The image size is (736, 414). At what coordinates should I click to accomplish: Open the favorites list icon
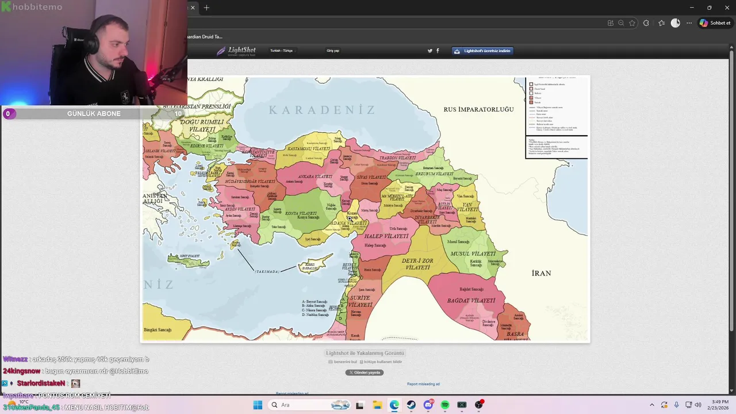click(x=661, y=23)
